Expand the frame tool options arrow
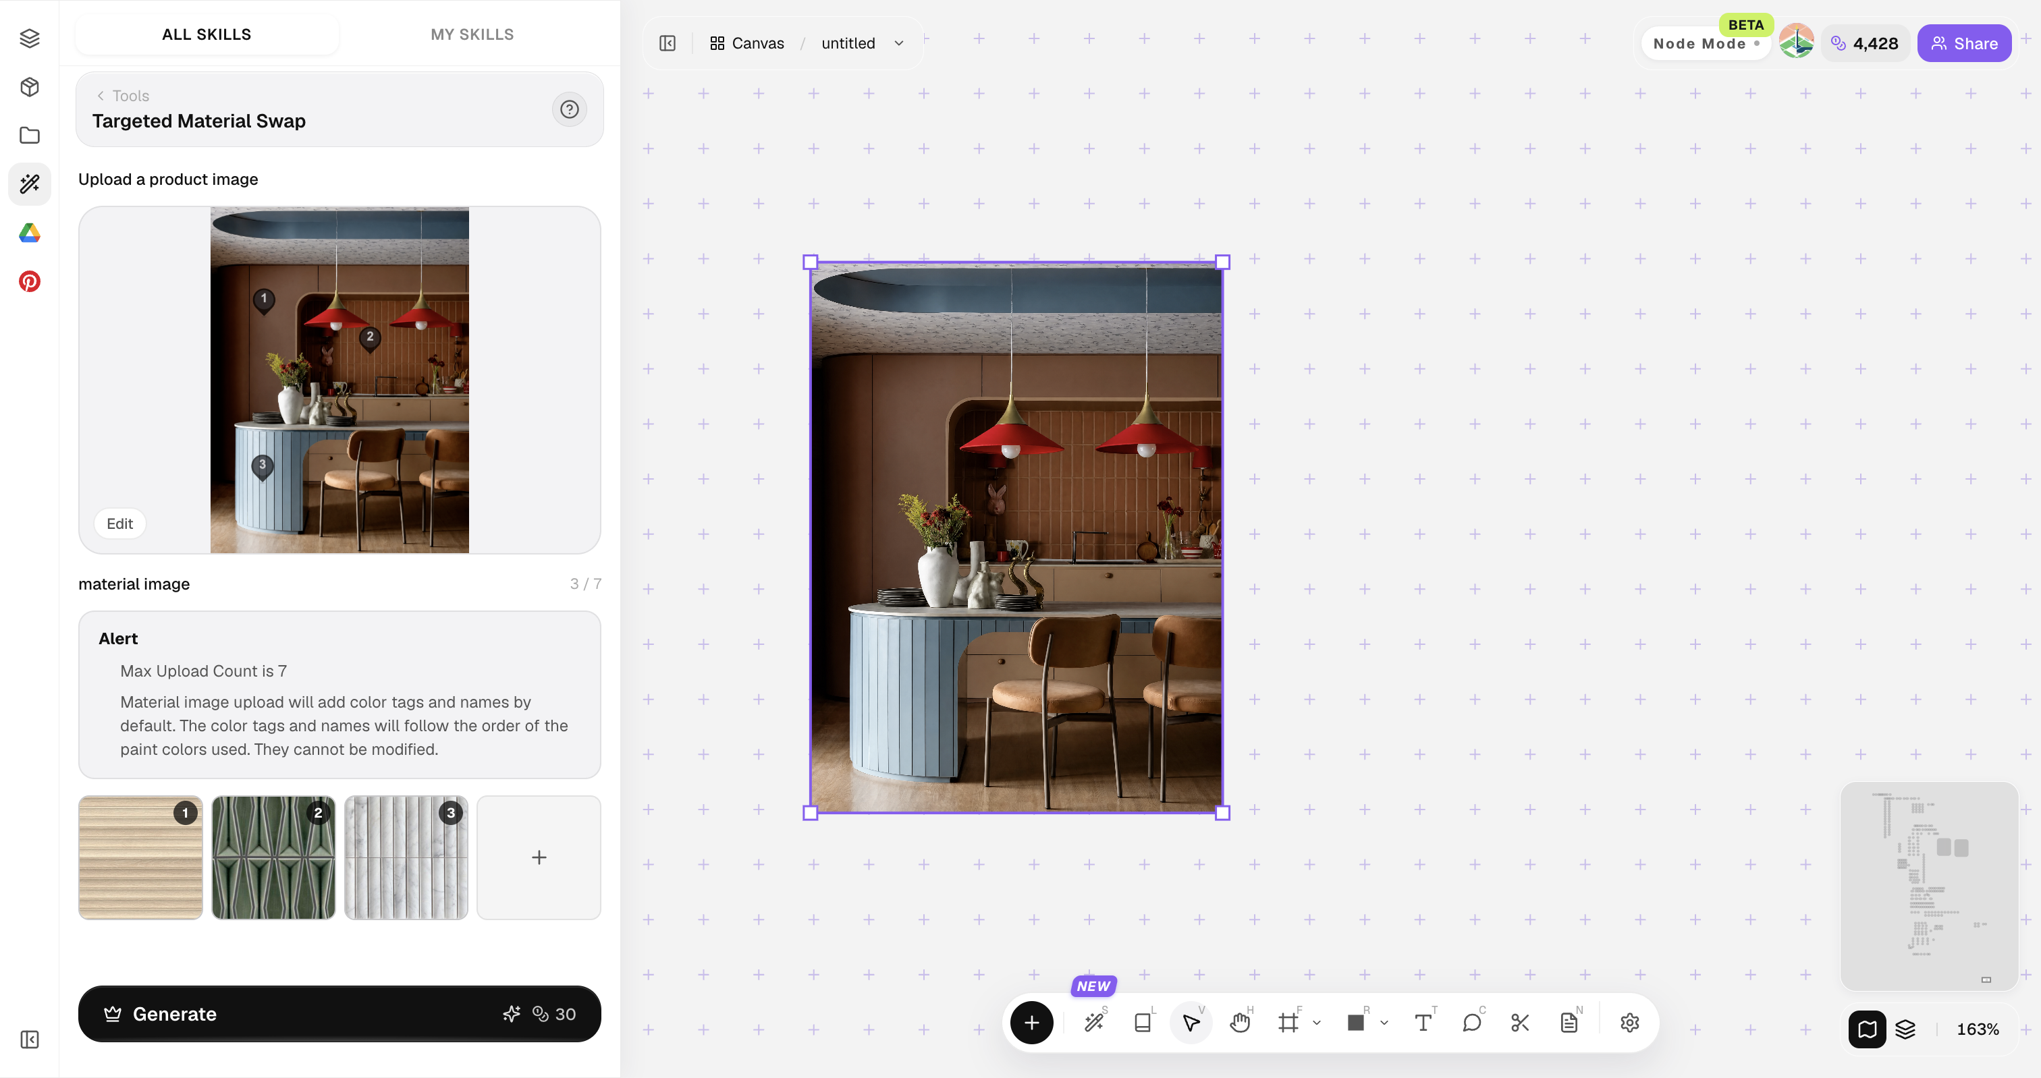The height and width of the screenshot is (1078, 2041). coord(1316,1023)
